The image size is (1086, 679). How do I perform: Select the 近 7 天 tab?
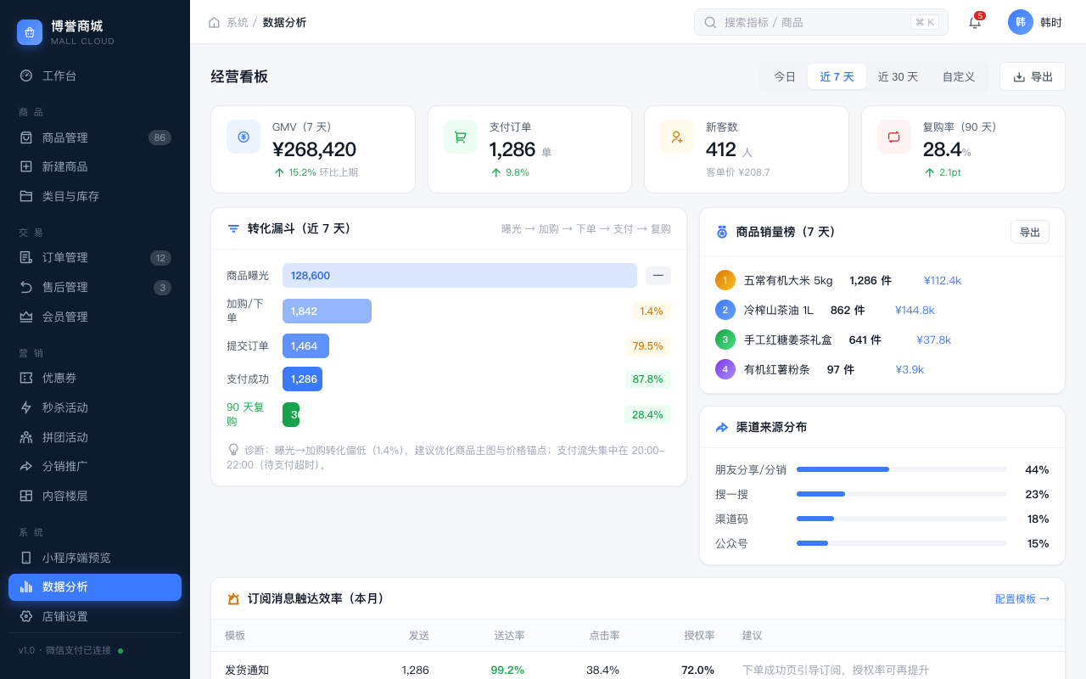pos(837,76)
